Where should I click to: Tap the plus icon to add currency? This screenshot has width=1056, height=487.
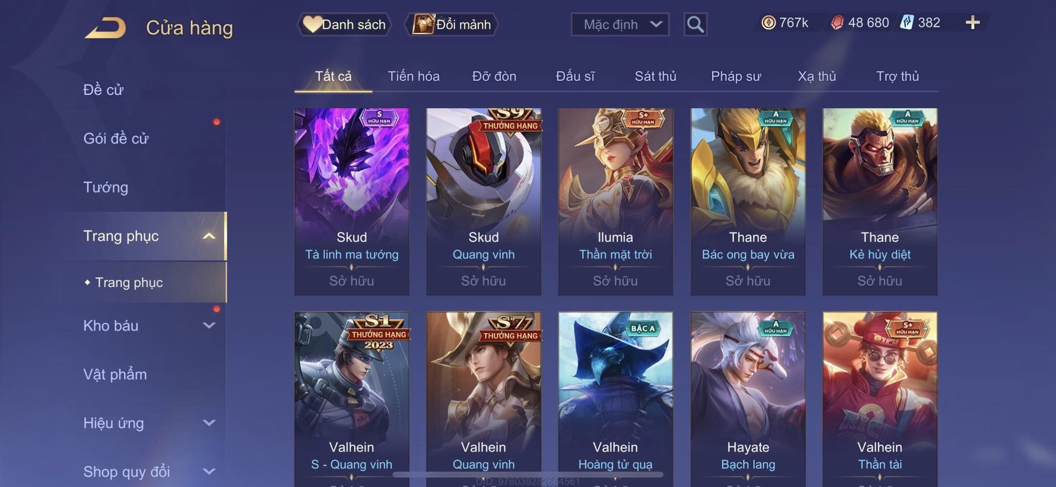[972, 23]
